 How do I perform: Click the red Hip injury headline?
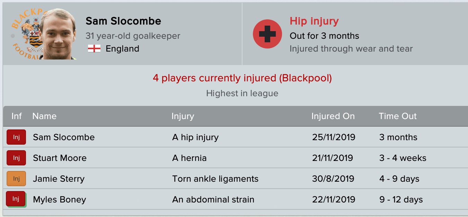(314, 21)
